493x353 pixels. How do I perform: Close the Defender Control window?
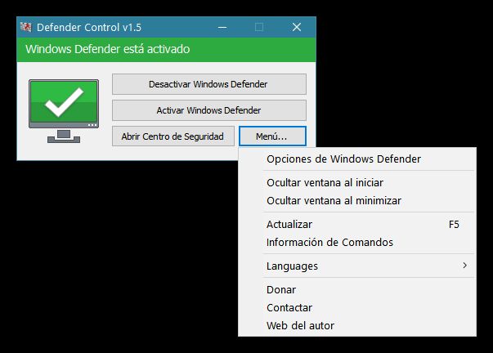coord(297,27)
